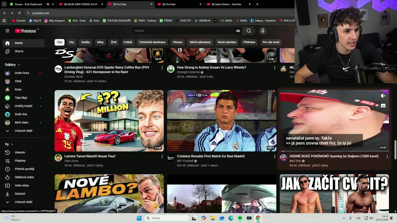Image resolution: width=397 pixels, height=223 pixels.
Task: Open Strength Universe channel avatar
Action: [x=171, y=69]
